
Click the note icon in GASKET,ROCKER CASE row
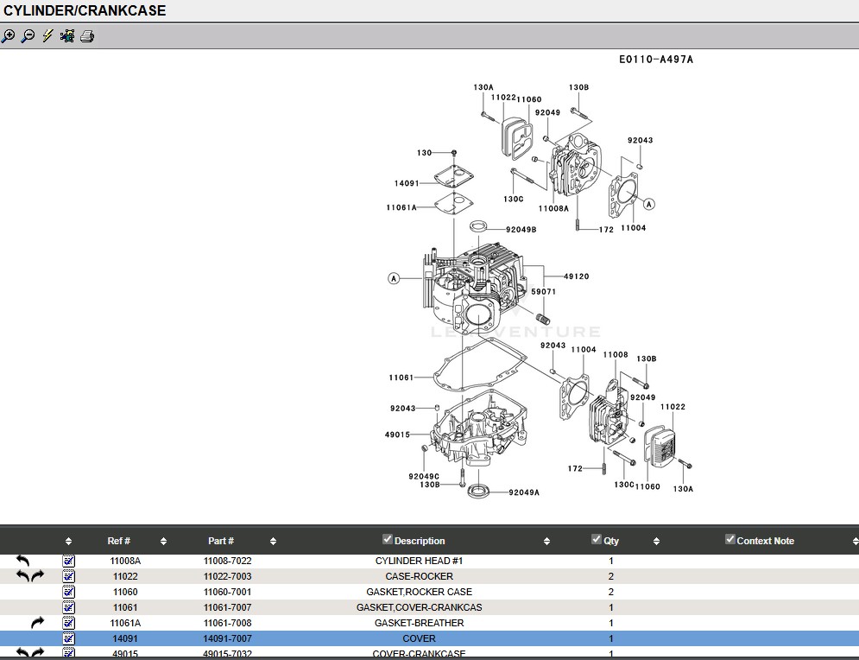coord(69,592)
